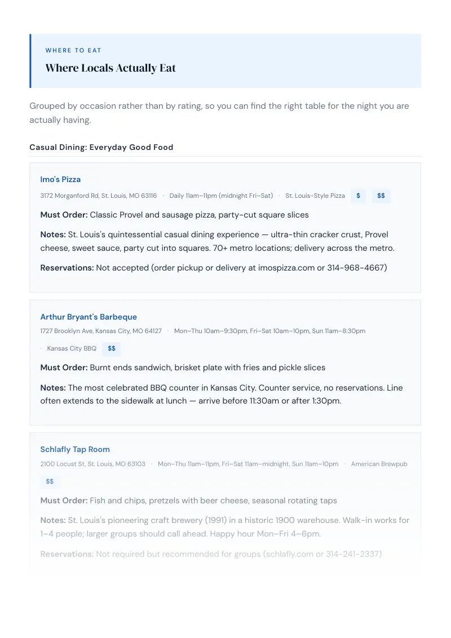
Task: Click the WHERE TO EAT section label
Action: [x=73, y=51]
